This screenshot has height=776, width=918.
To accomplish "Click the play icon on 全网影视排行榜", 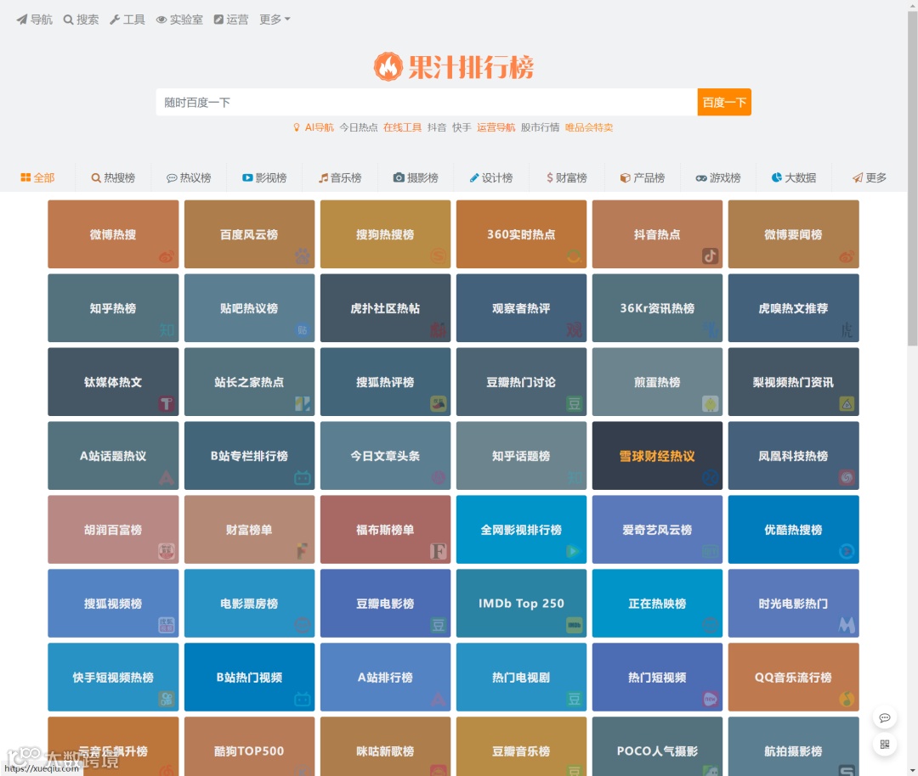I will 575,552.
